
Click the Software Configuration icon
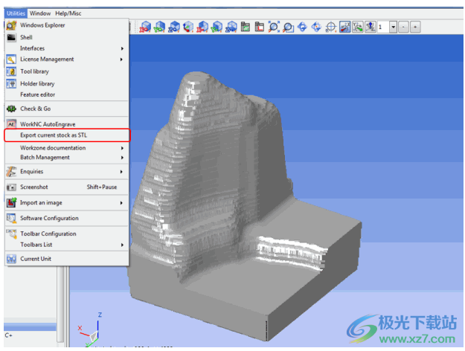(x=11, y=218)
